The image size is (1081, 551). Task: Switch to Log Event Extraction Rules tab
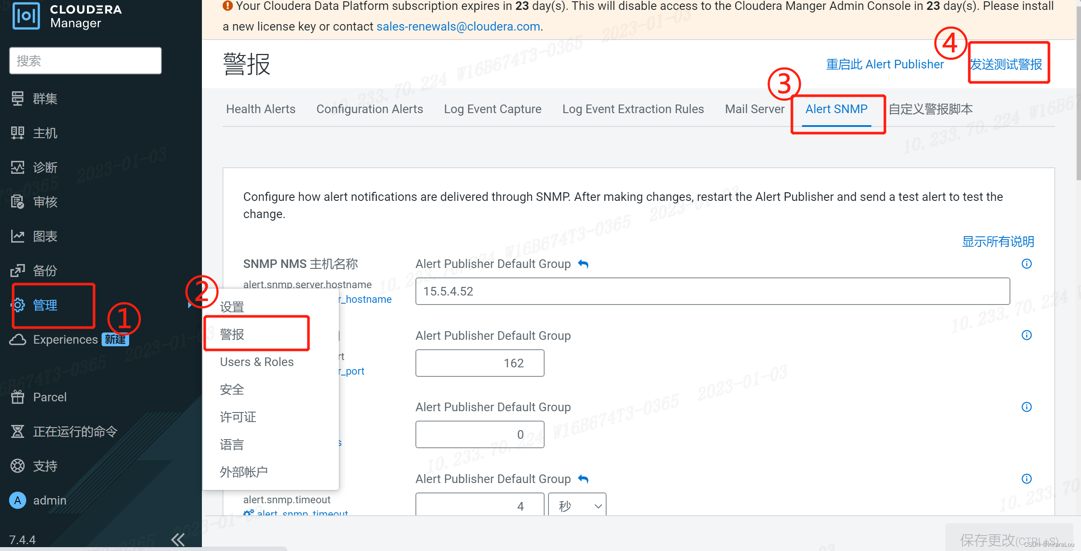tap(633, 109)
